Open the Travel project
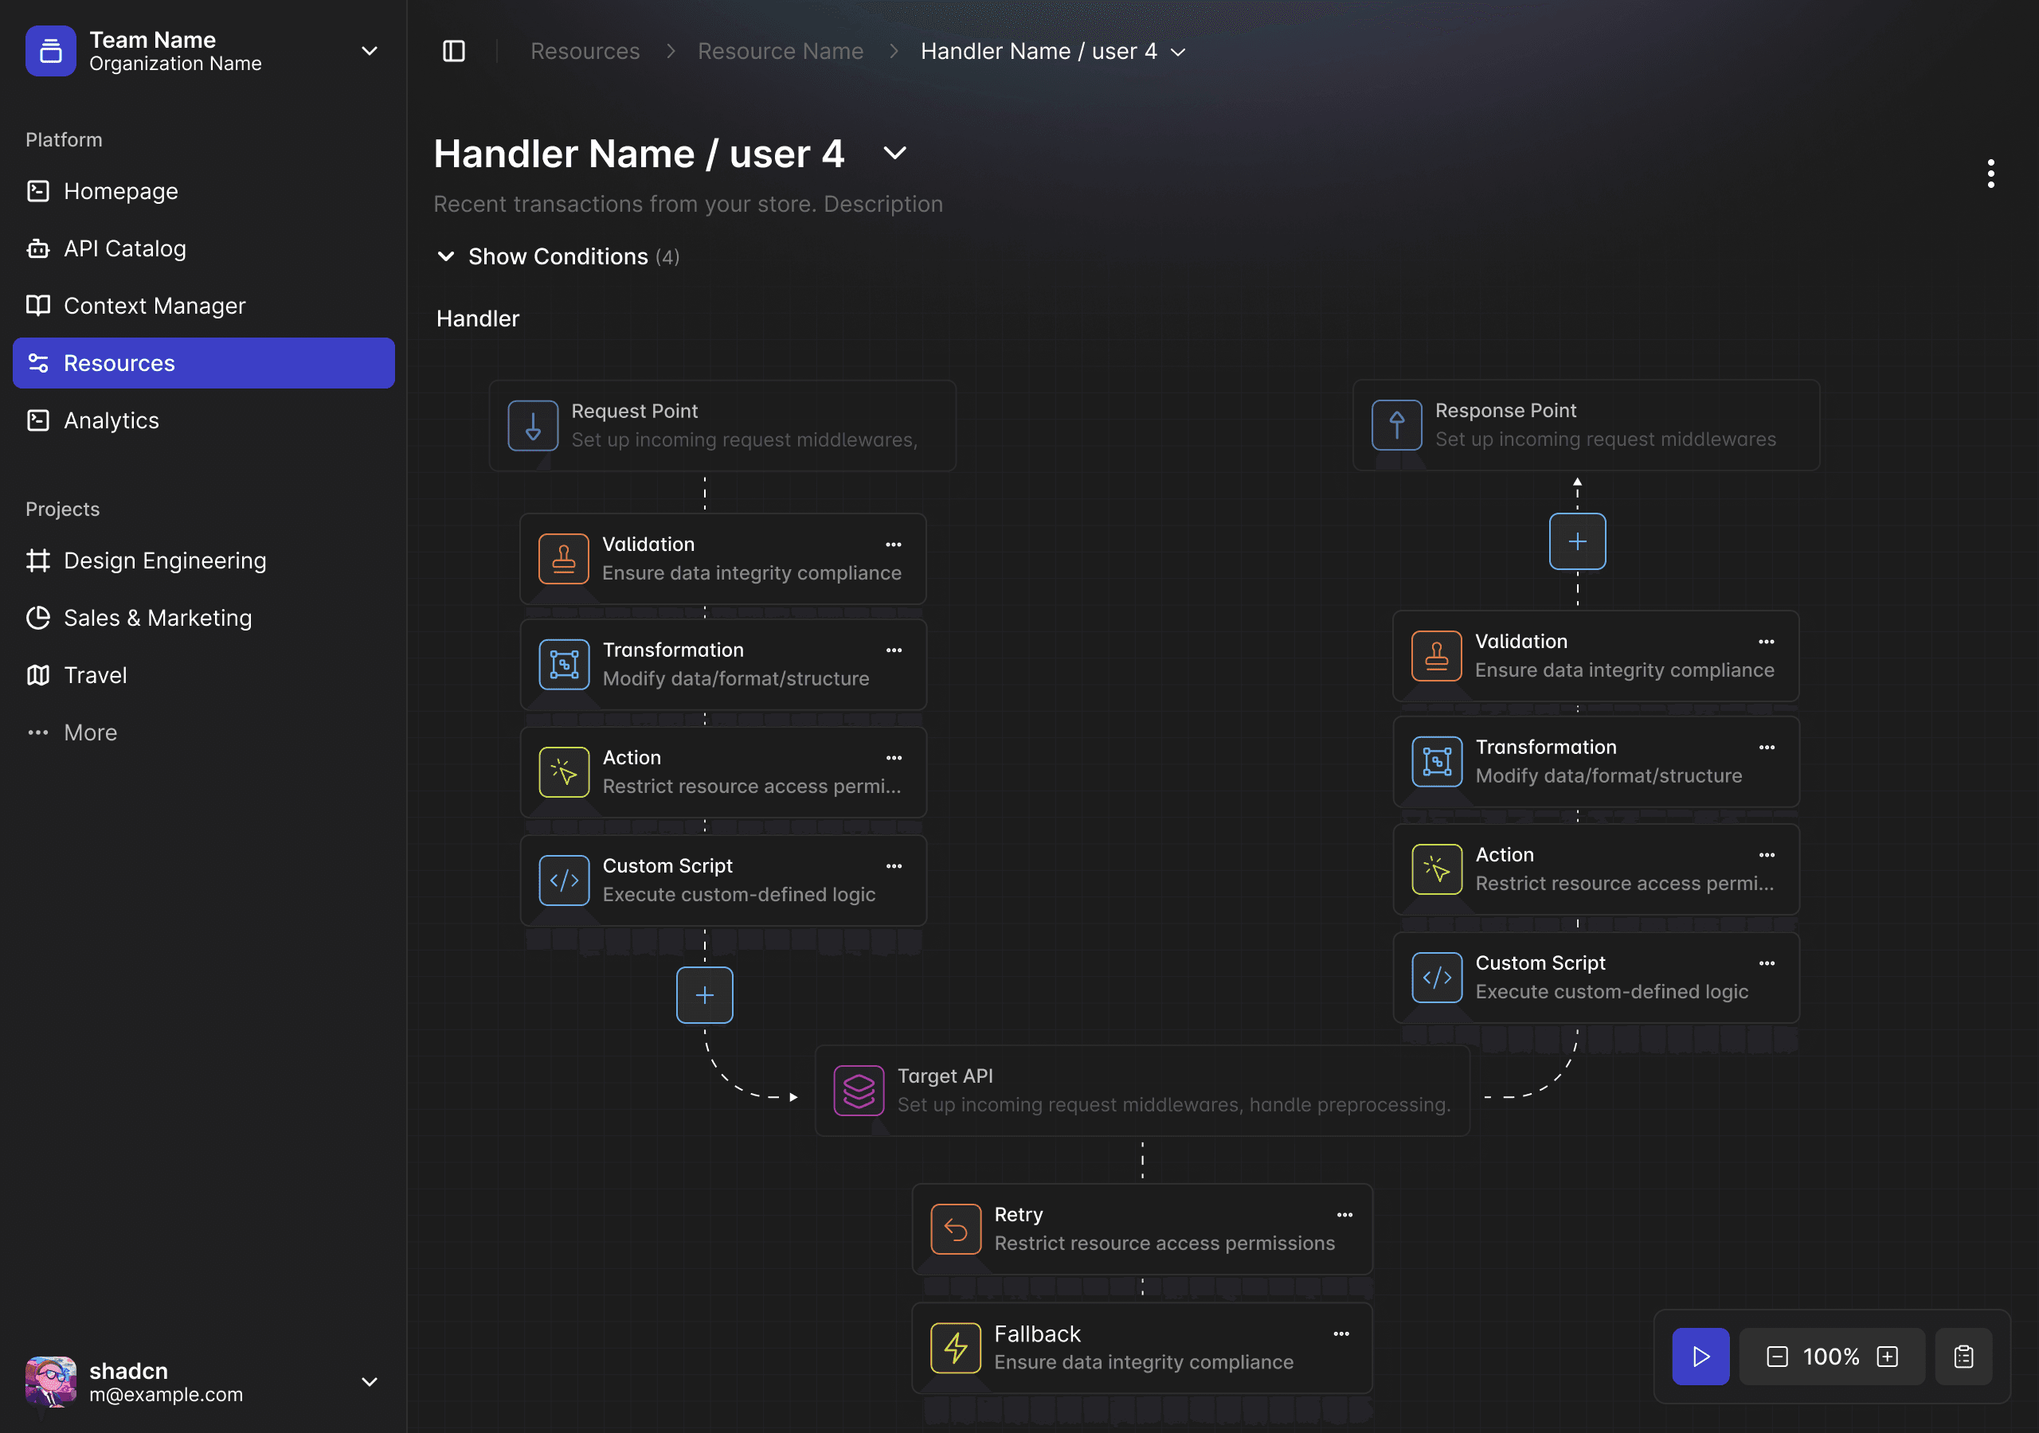 click(x=203, y=675)
